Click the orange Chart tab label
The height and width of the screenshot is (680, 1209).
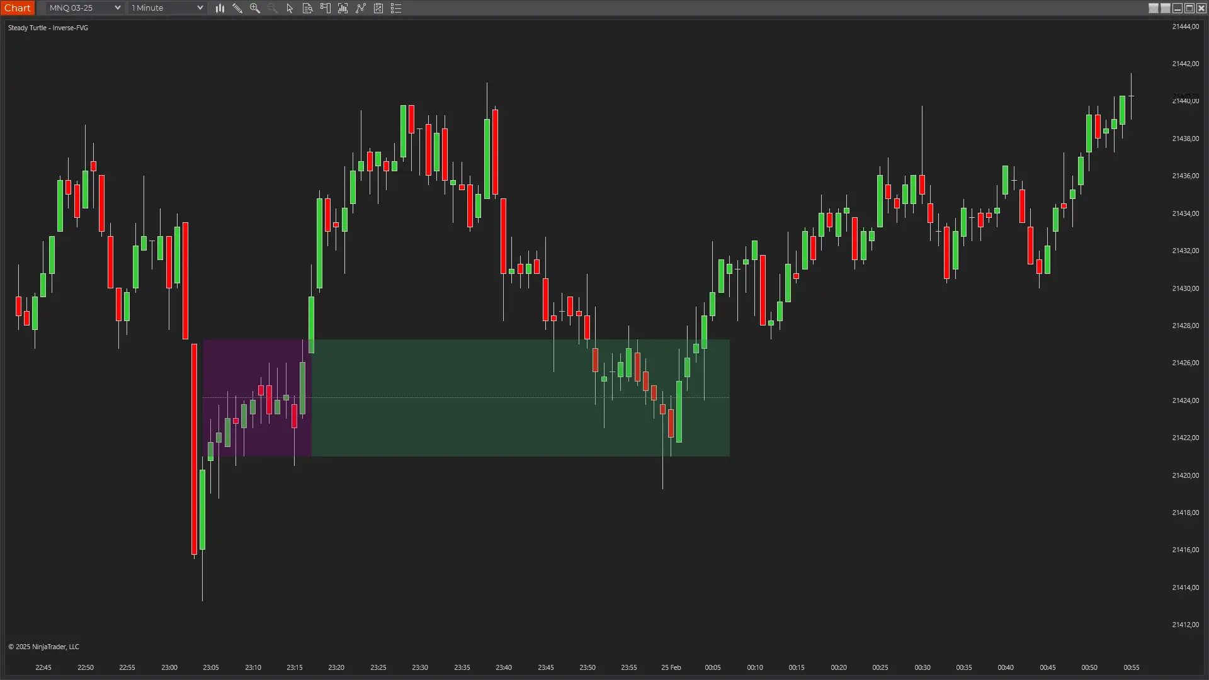[x=18, y=8]
